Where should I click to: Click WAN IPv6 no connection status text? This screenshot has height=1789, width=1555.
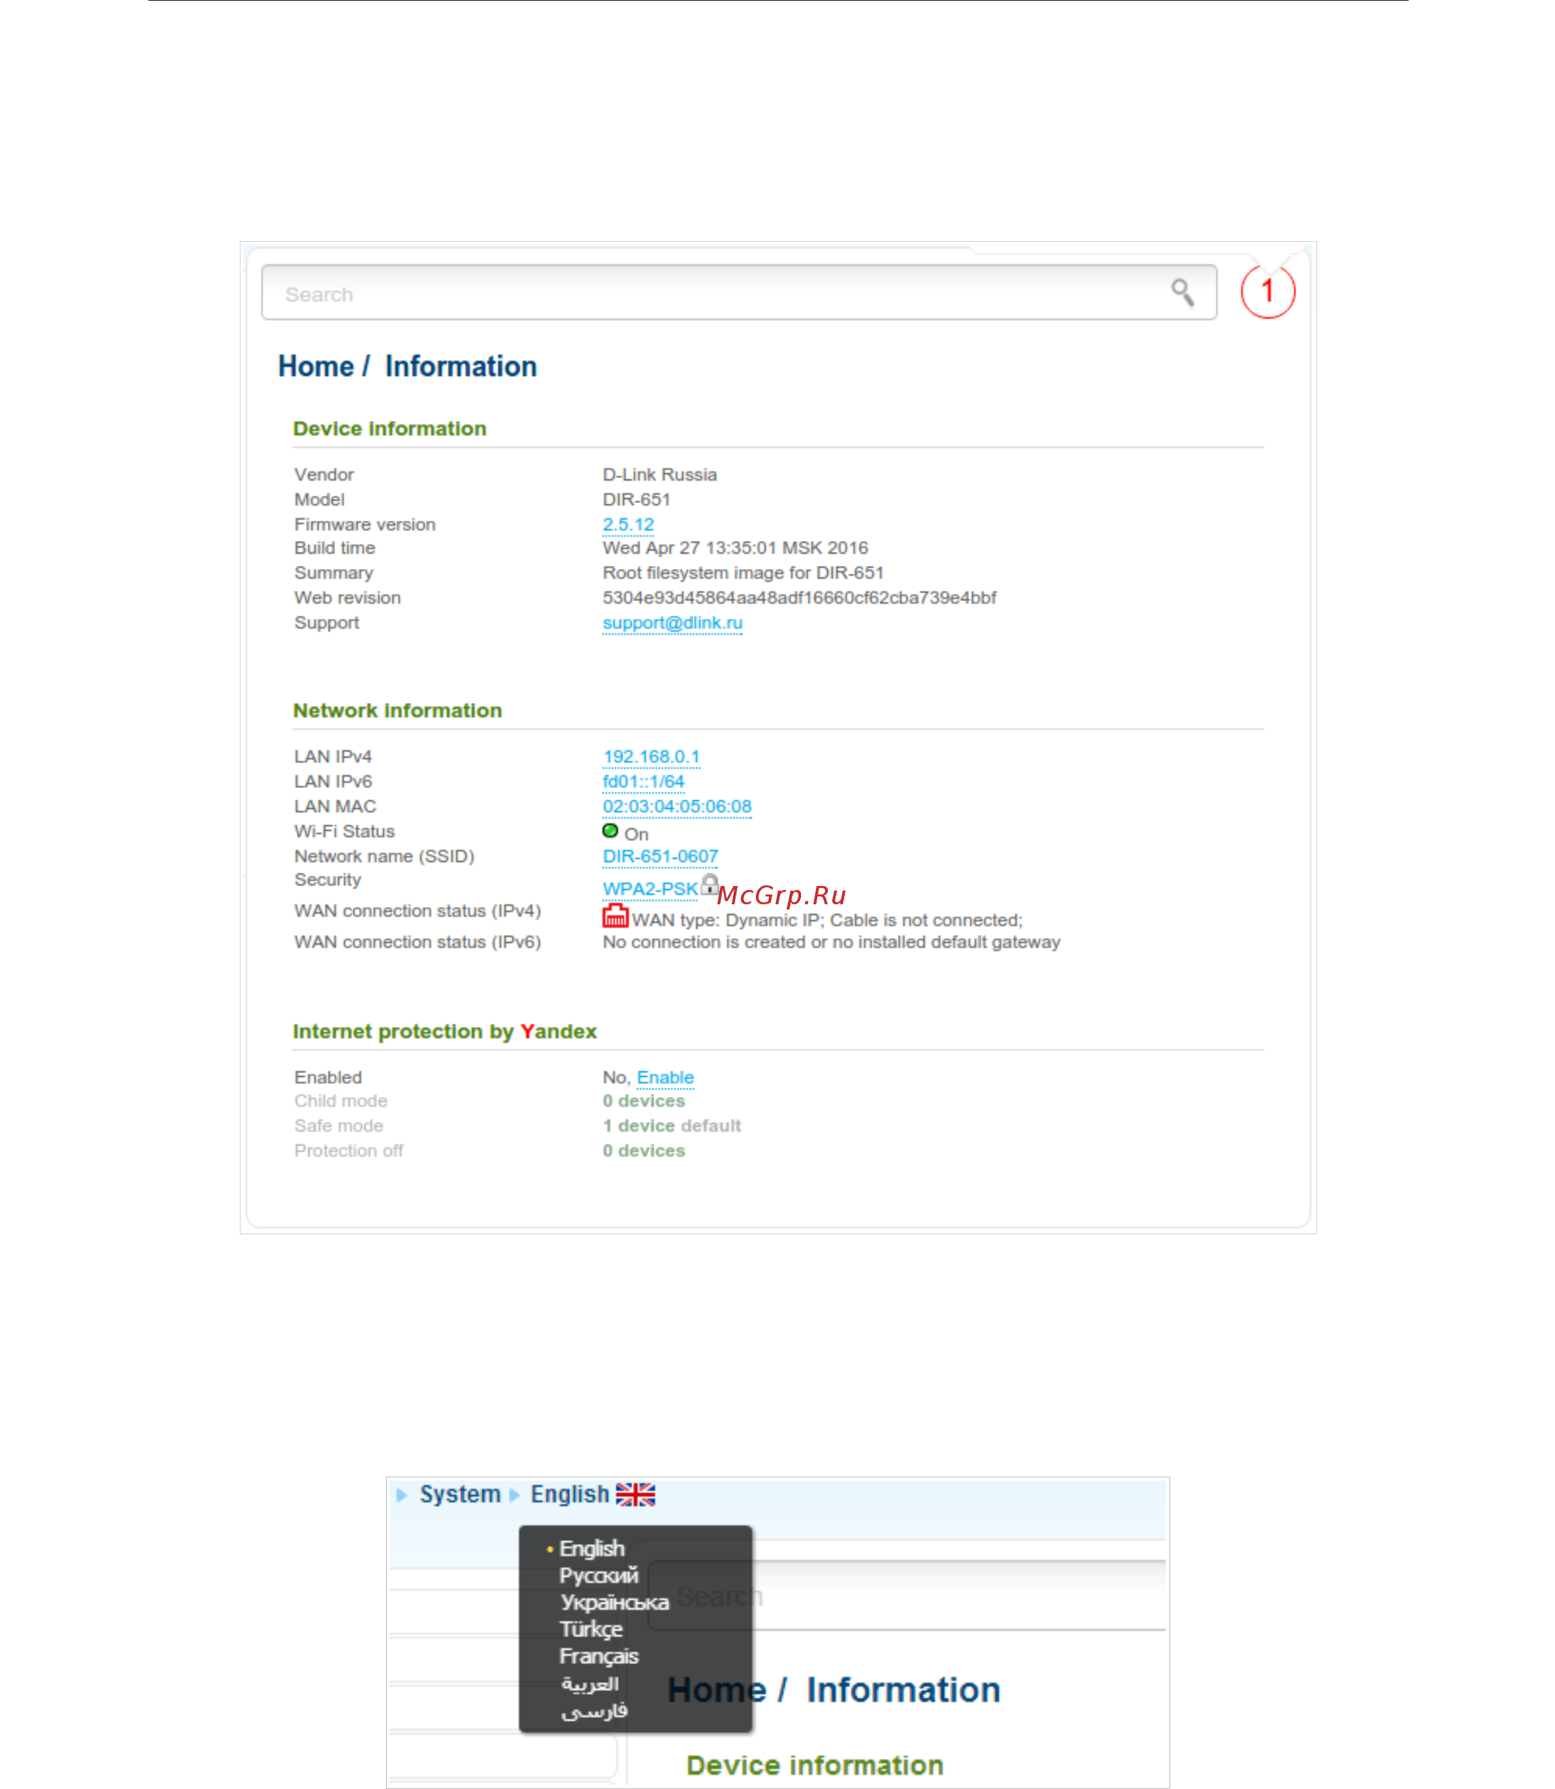[x=831, y=942]
